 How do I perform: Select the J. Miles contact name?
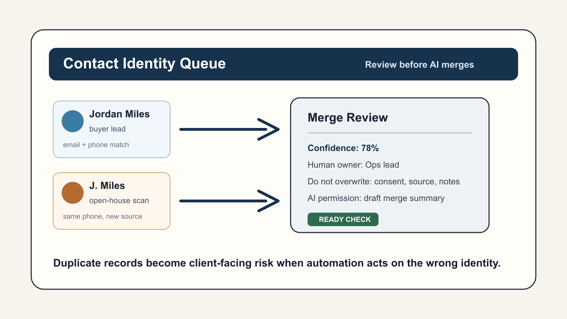(107, 186)
